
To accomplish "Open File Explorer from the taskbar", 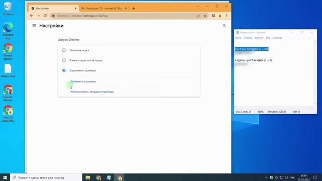I will (x=88, y=177).
